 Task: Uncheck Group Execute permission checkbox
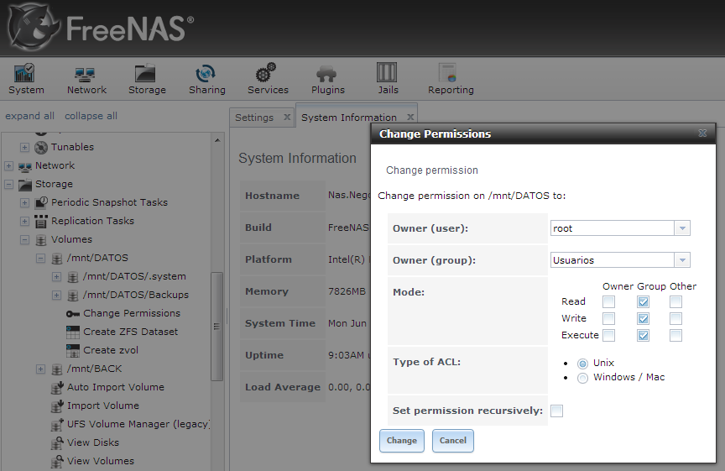[643, 335]
